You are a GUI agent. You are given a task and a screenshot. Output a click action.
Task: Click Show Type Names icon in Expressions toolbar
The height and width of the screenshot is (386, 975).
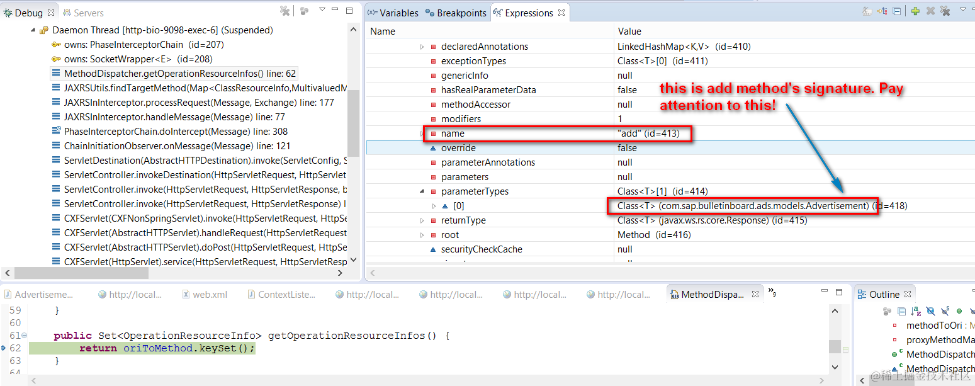click(x=867, y=11)
